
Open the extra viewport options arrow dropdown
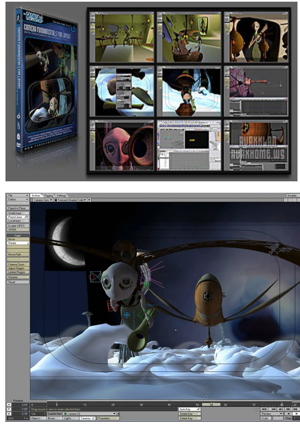(89, 200)
